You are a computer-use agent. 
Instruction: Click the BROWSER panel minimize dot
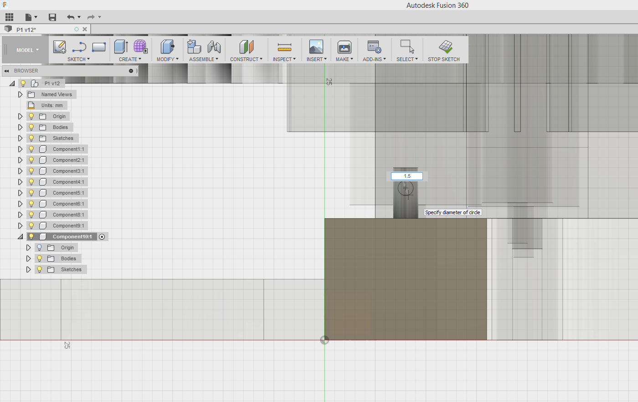131,71
